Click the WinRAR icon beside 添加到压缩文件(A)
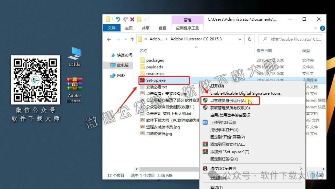The image size is (335, 189). tap(205, 144)
